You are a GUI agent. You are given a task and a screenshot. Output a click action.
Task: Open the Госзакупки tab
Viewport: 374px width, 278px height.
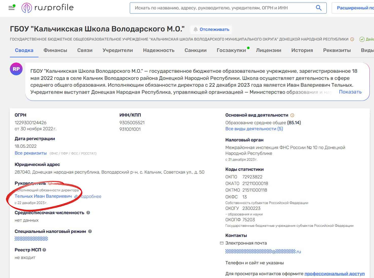pos(231,50)
